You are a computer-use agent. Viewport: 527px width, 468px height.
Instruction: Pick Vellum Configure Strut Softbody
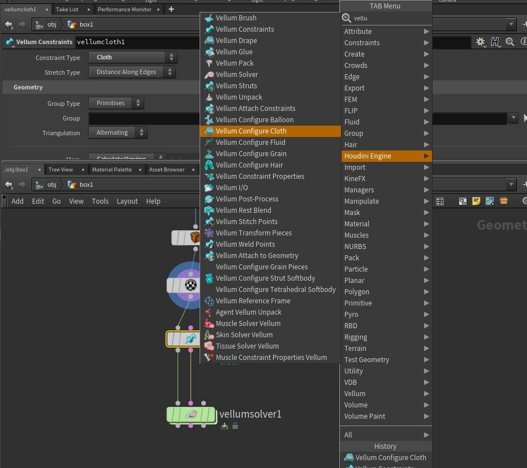[270, 278]
